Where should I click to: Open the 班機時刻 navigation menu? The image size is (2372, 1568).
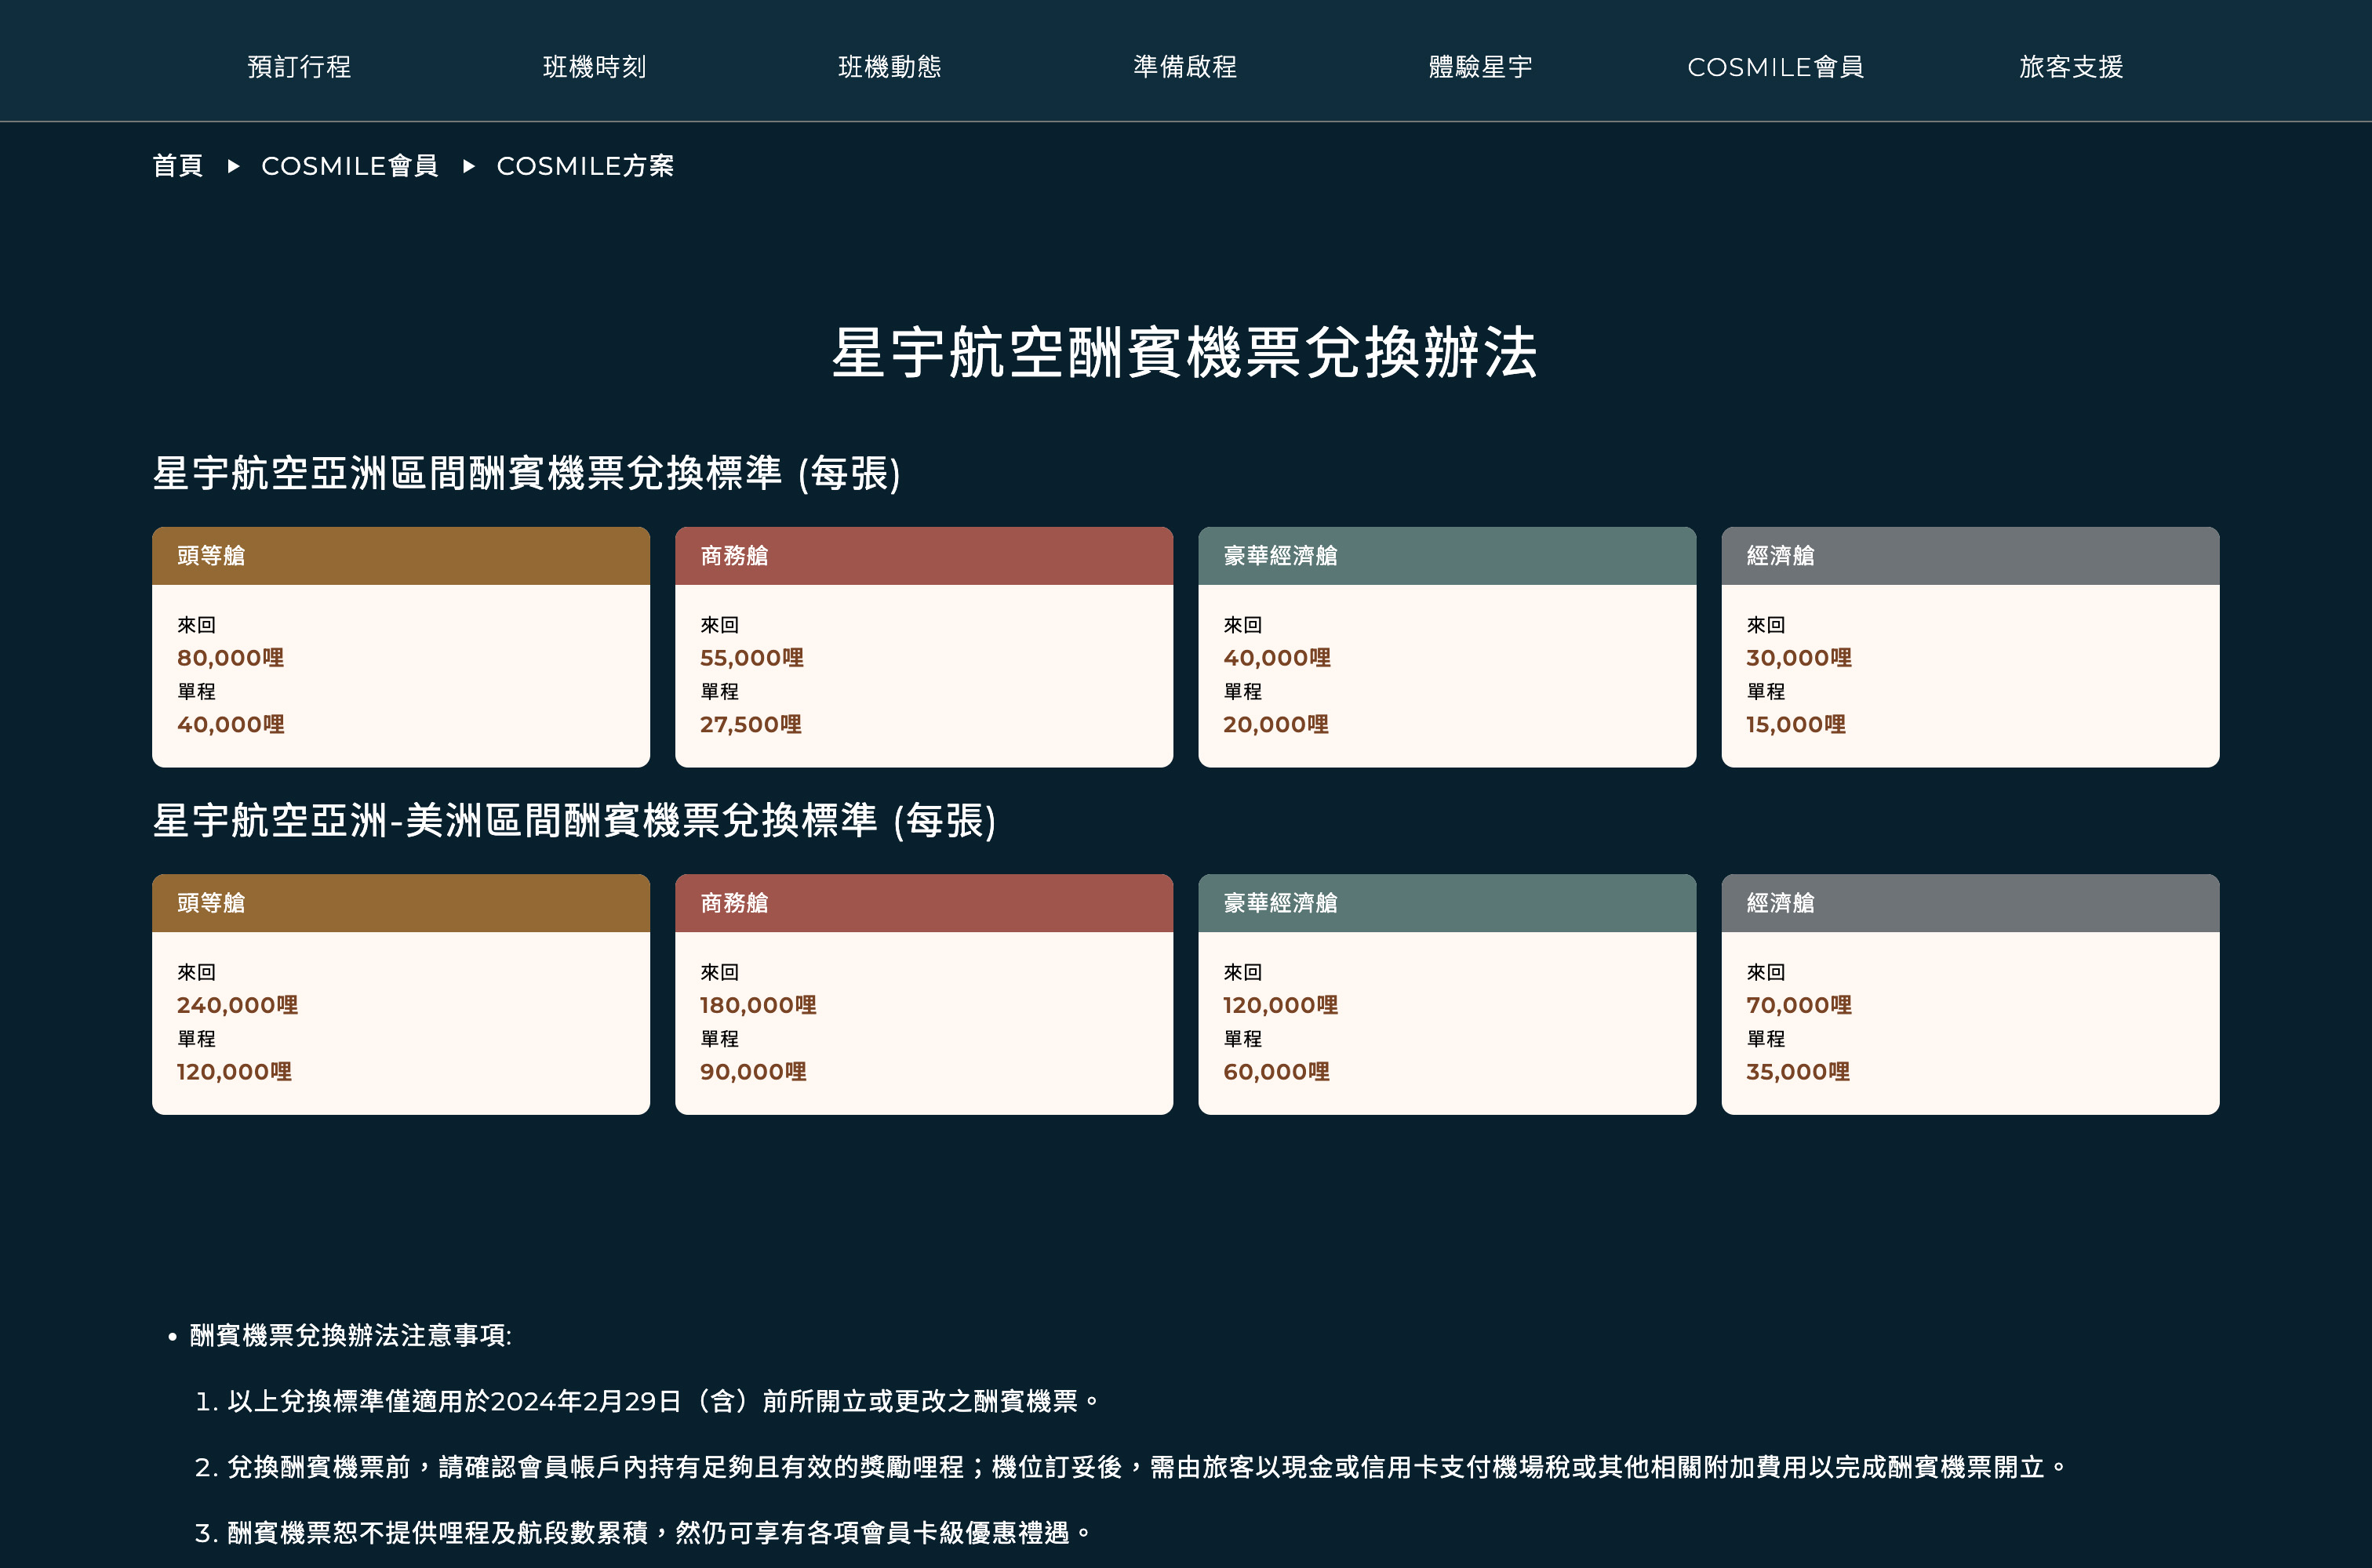[595, 67]
